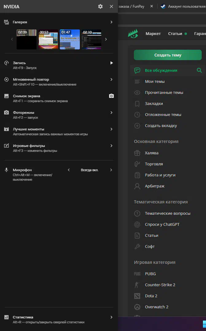The width and height of the screenshot is (206, 331).
Task: Click the Отложенные темы clock icon
Action: [137, 115]
